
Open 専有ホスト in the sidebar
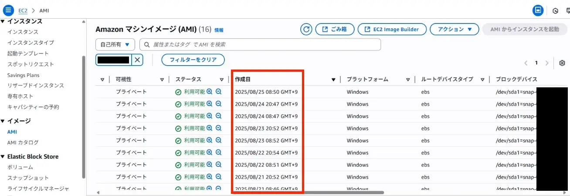point(20,96)
